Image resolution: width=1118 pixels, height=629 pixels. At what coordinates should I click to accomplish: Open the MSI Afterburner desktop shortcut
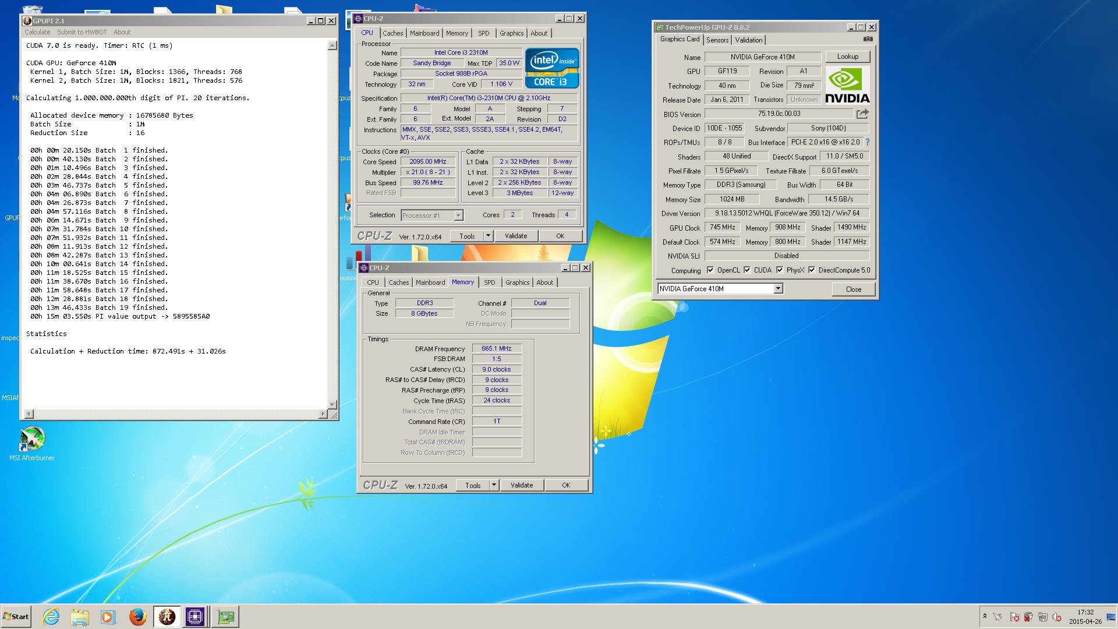click(32, 444)
